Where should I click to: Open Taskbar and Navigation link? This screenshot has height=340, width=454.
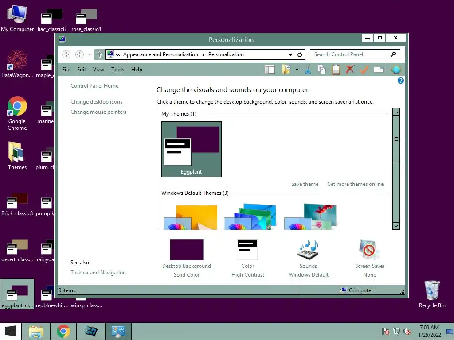coord(98,273)
